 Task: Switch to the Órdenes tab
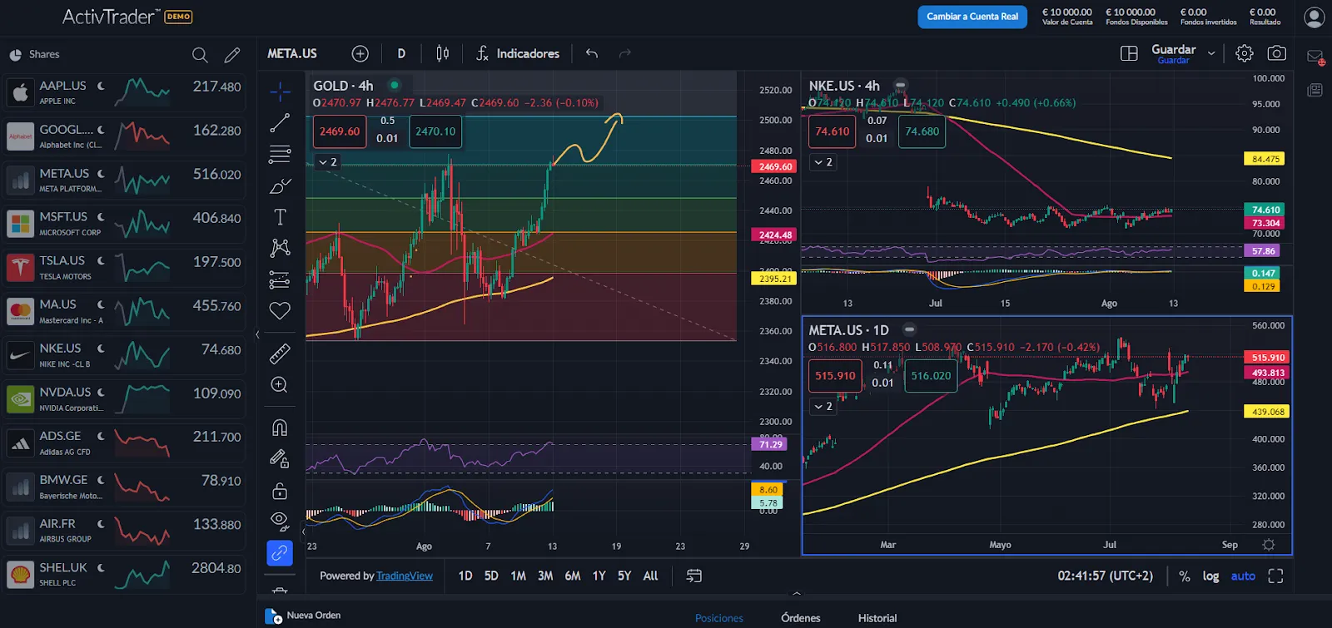[x=800, y=618]
